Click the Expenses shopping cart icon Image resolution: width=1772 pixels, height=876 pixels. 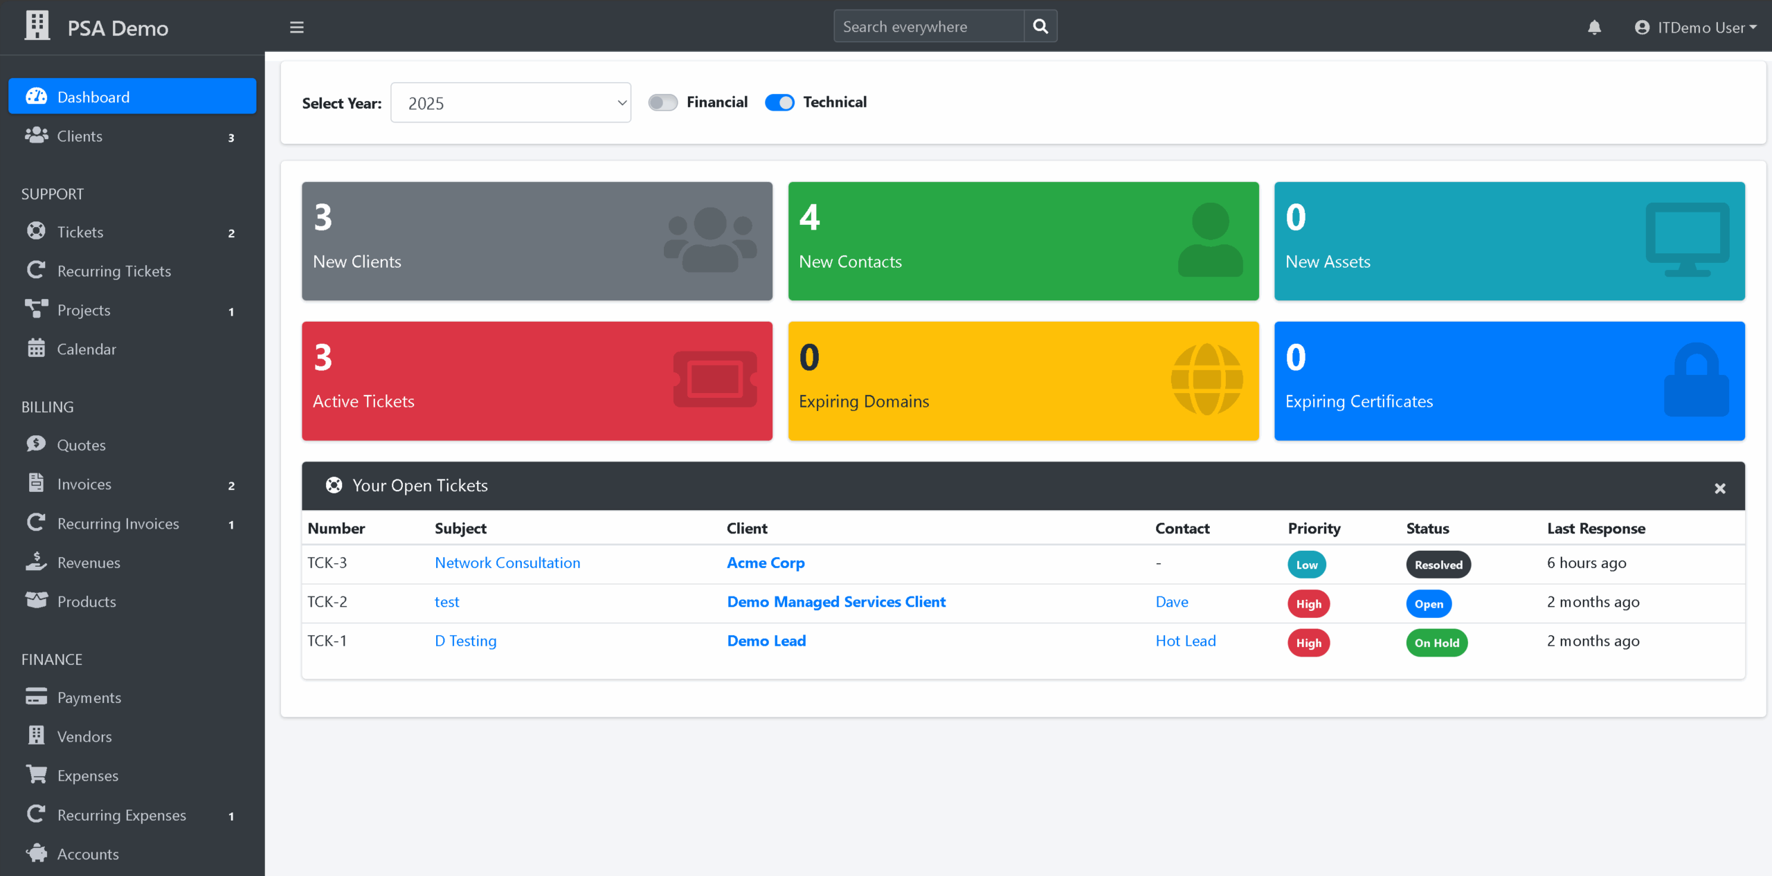(x=36, y=775)
